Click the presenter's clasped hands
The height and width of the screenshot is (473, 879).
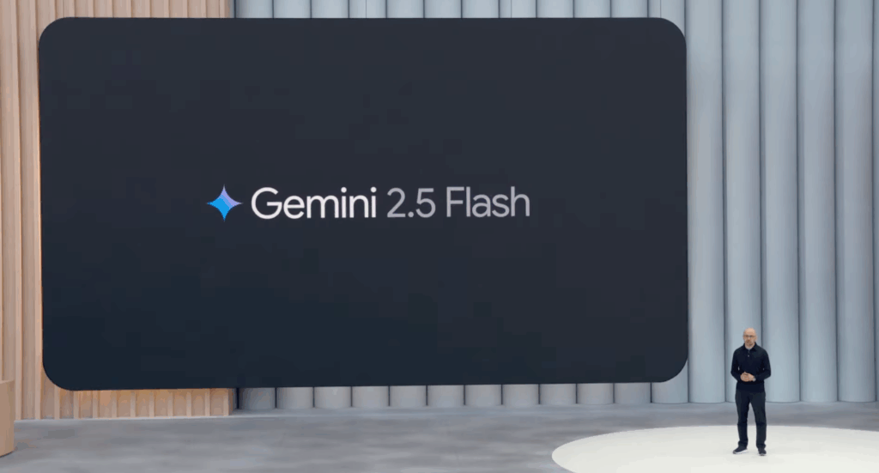point(748,377)
